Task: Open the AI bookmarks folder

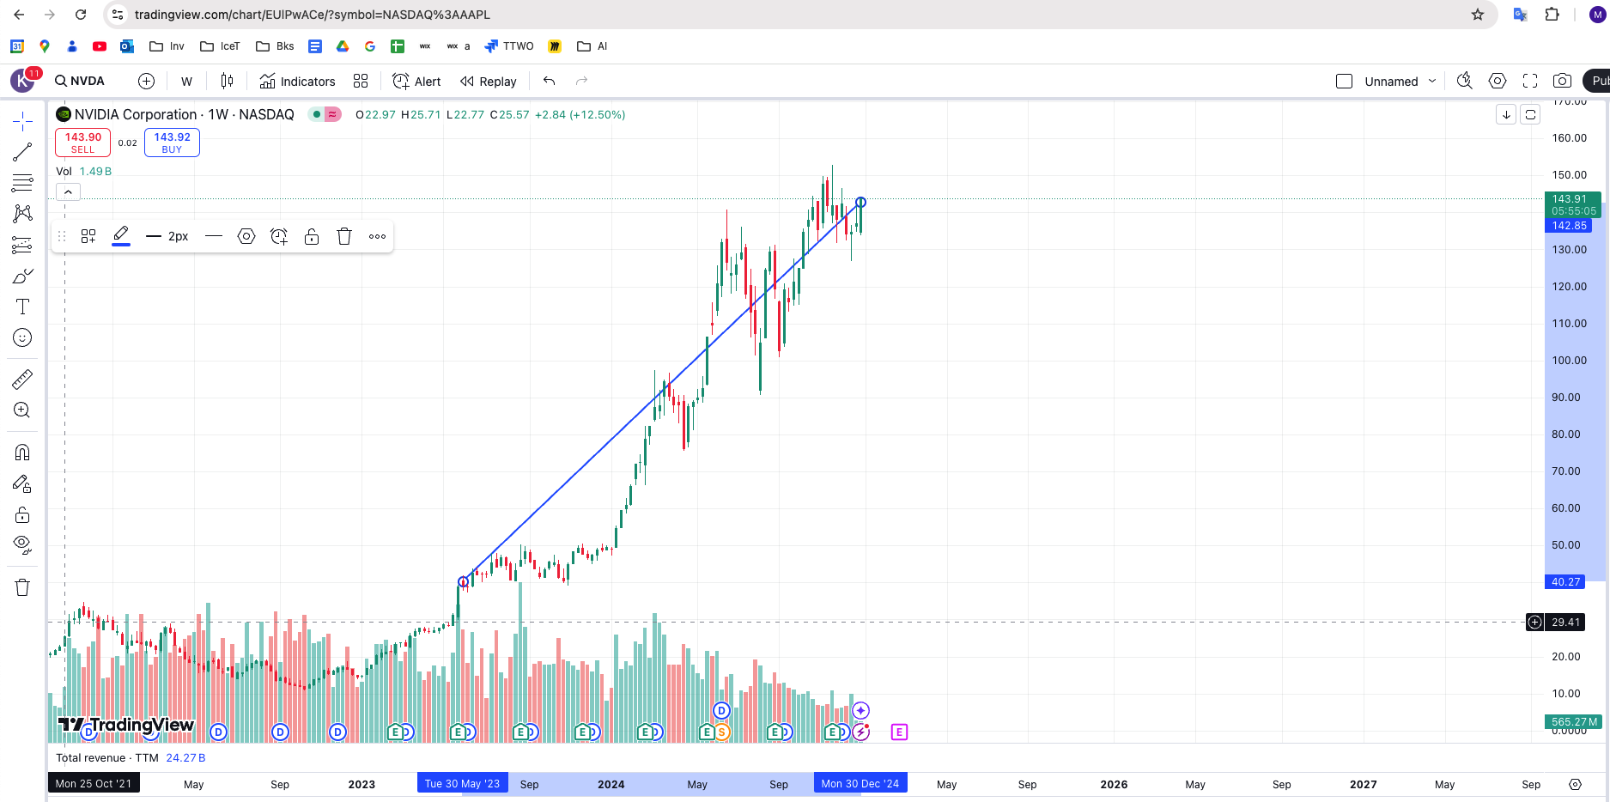Action: coord(592,46)
